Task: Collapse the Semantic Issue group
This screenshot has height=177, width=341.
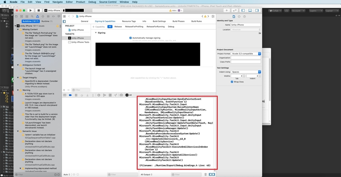Action: click(18, 131)
